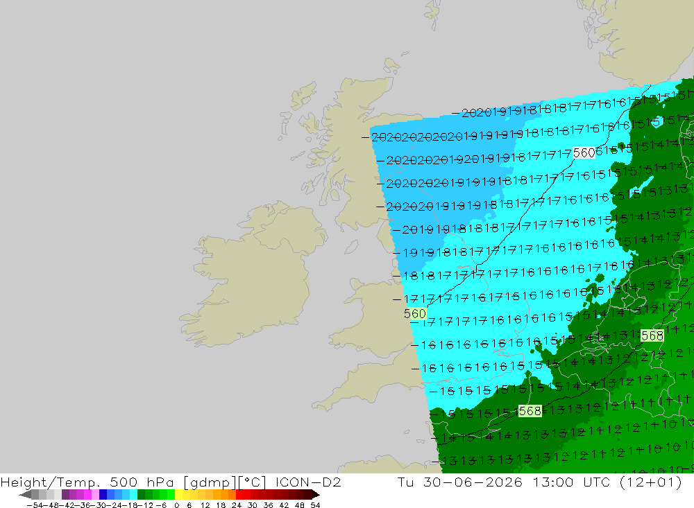The image size is (694, 508).
Task: Click the grey left arrow end of the legend
Action: click(x=25, y=495)
